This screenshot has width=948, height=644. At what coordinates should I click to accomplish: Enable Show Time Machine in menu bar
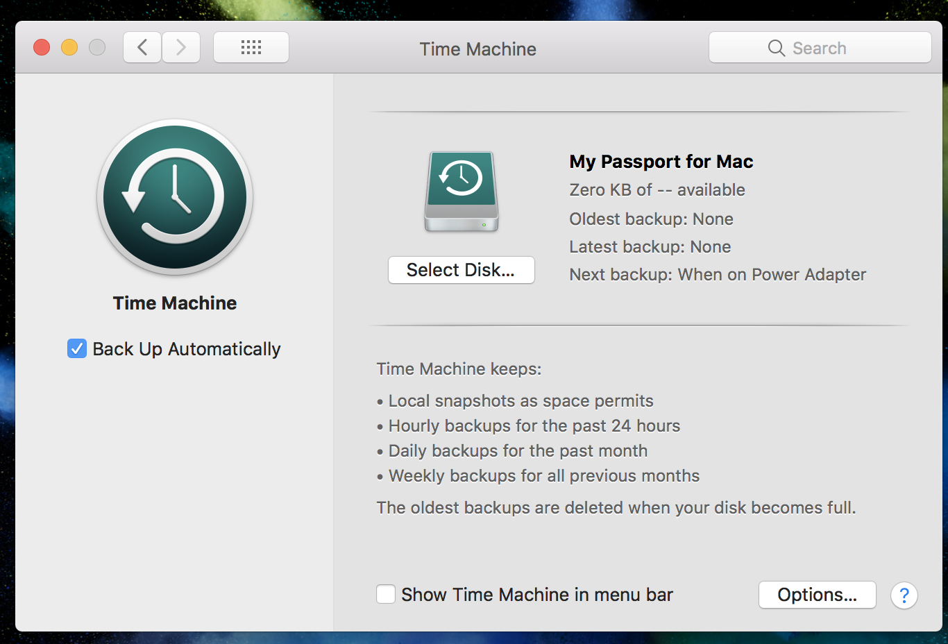point(386,594)
